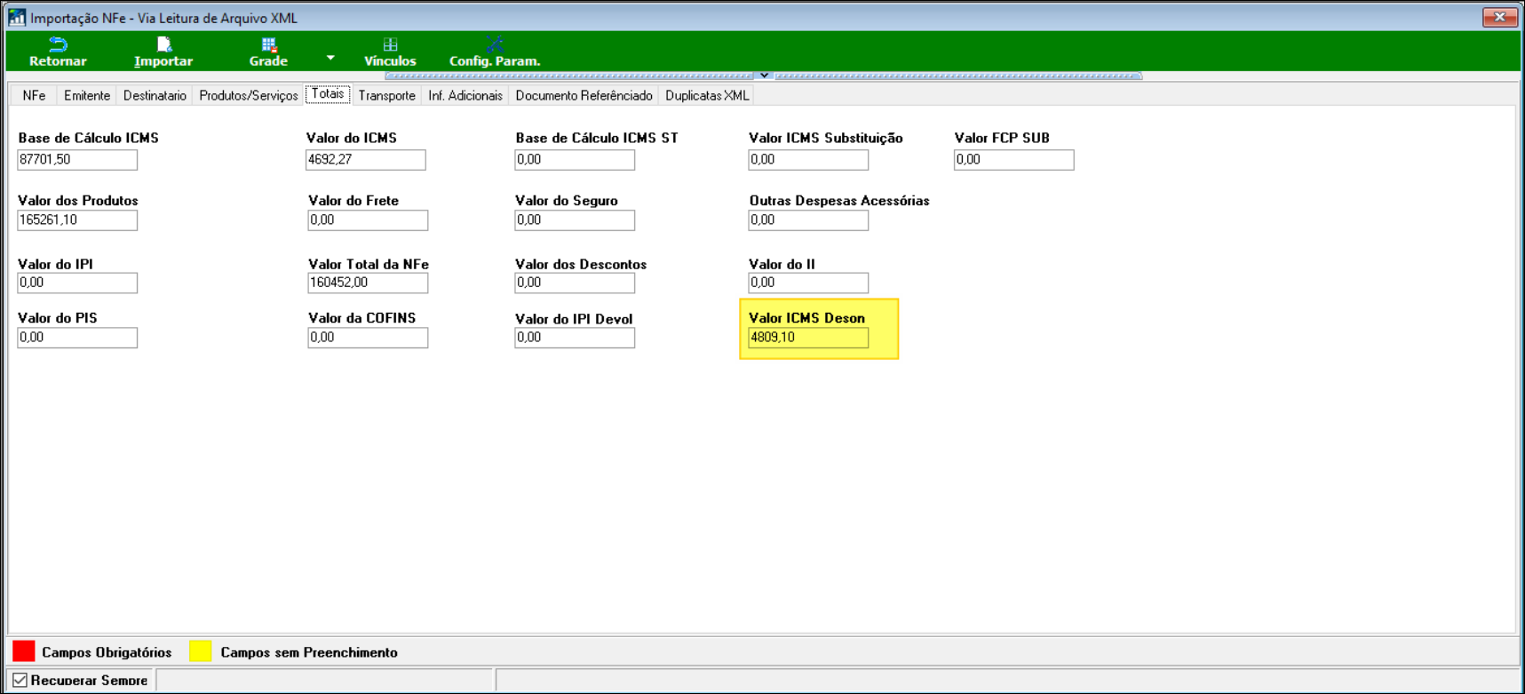Toggle the Recuperar Sempre checkbox
This screenshot has width=1525, height=694.
pyautogui.click(x=20, y=680)
